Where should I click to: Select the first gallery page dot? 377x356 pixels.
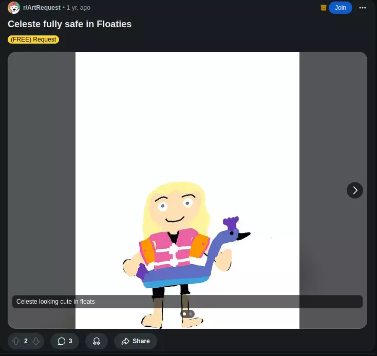(184, 314)
